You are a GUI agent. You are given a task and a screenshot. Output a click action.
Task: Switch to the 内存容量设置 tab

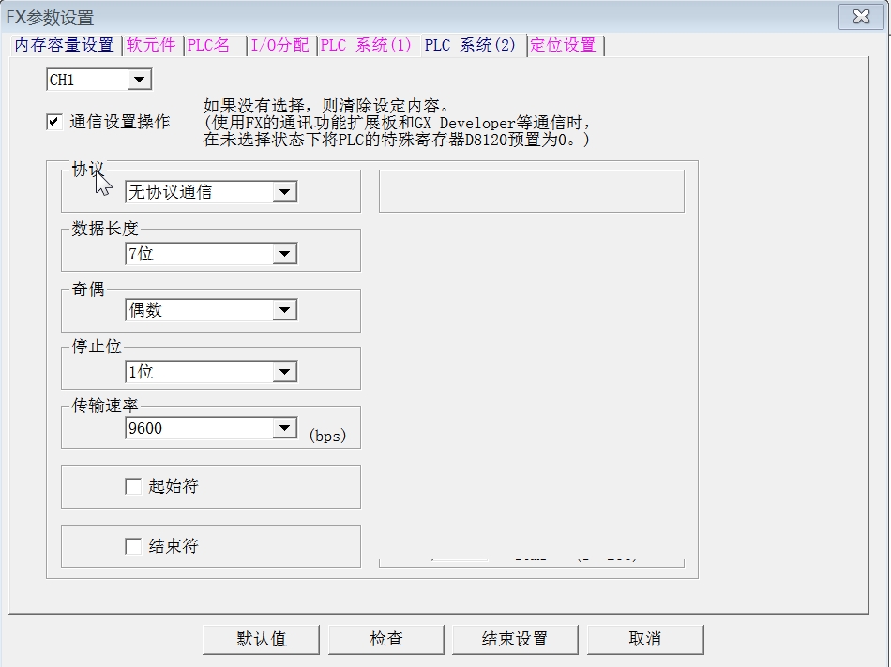[x=64, y=45]
